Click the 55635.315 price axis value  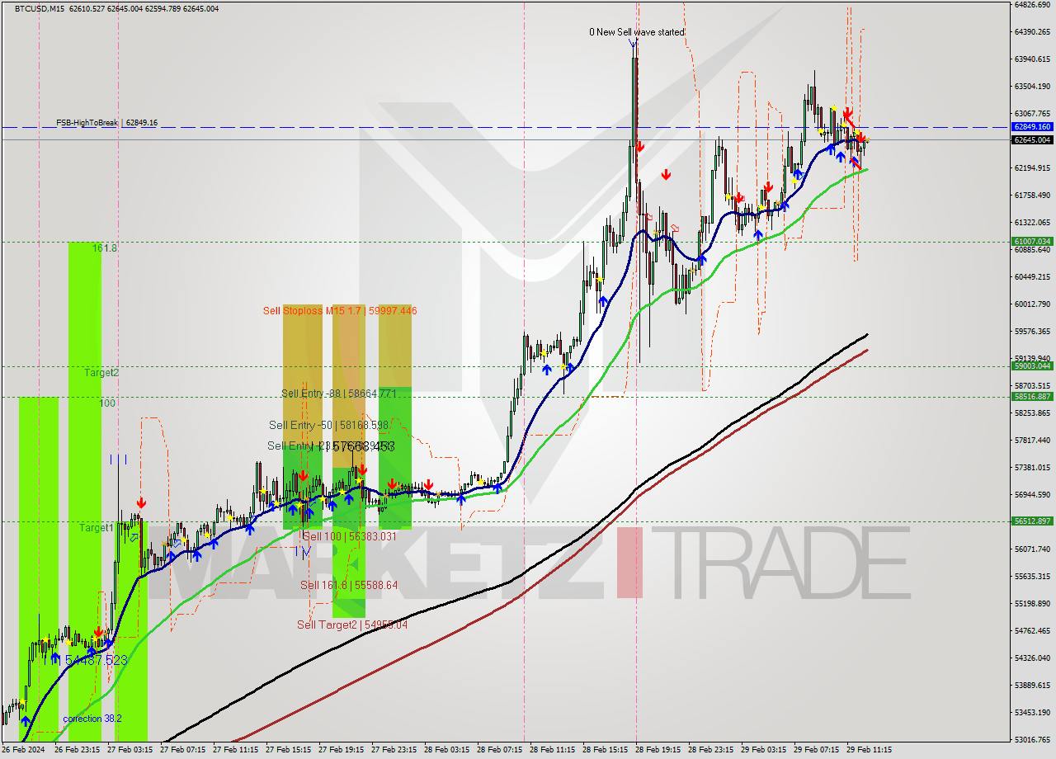click(x=1031, y=576)
